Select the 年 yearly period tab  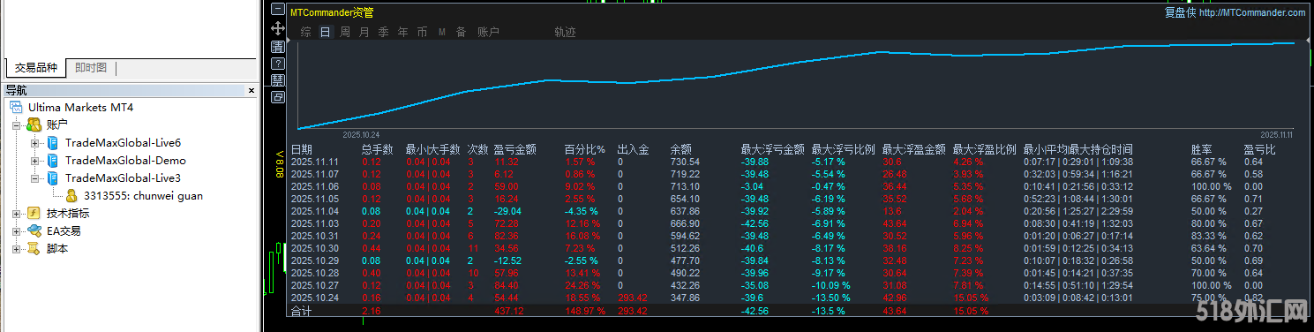point(403,32)
